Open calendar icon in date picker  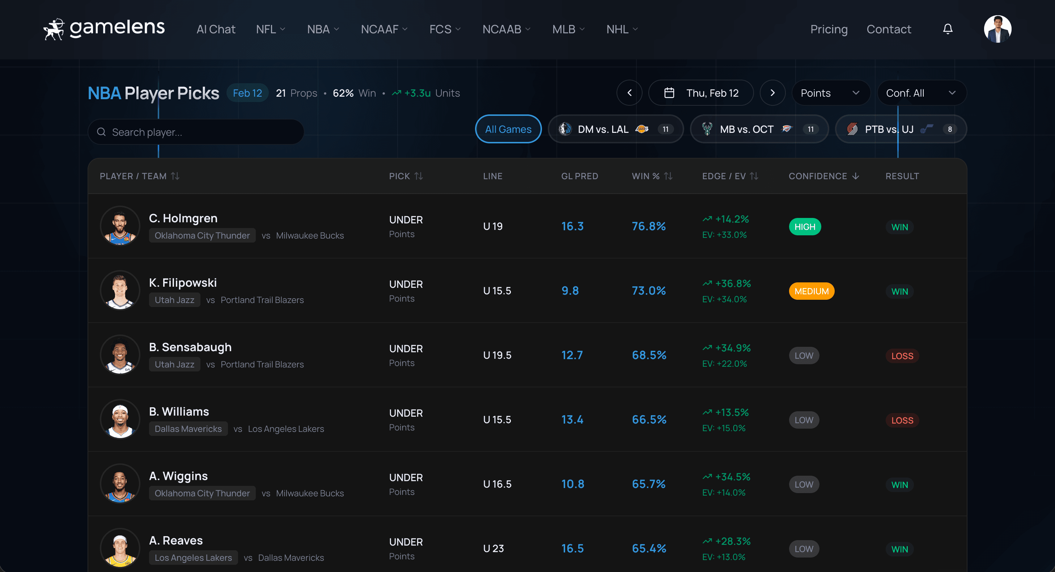(x=669, y=93)
